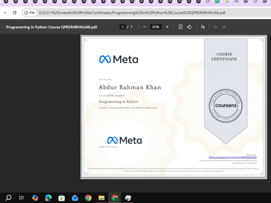Click 'Taught by Meta Experts' caption
The height and width of the screenshot is (203, 271).
(108, 147)
